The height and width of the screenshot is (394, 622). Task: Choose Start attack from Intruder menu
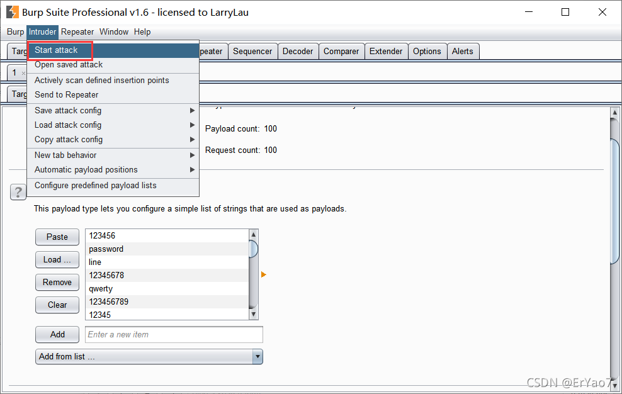113,50
